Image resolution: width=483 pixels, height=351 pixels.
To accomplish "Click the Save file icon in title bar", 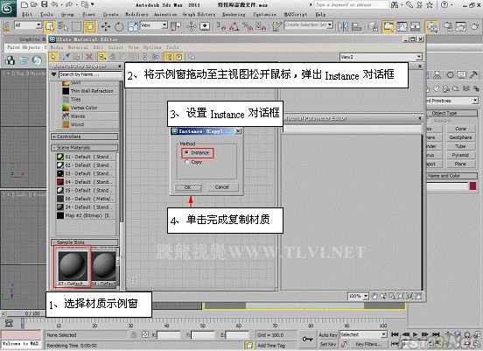I will (44, 4).
